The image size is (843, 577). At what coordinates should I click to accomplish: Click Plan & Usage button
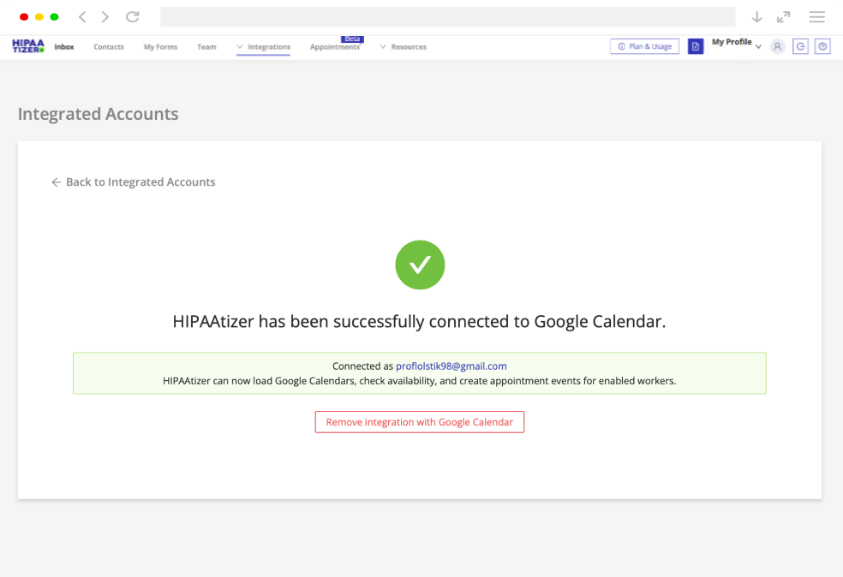coord(644,46)
